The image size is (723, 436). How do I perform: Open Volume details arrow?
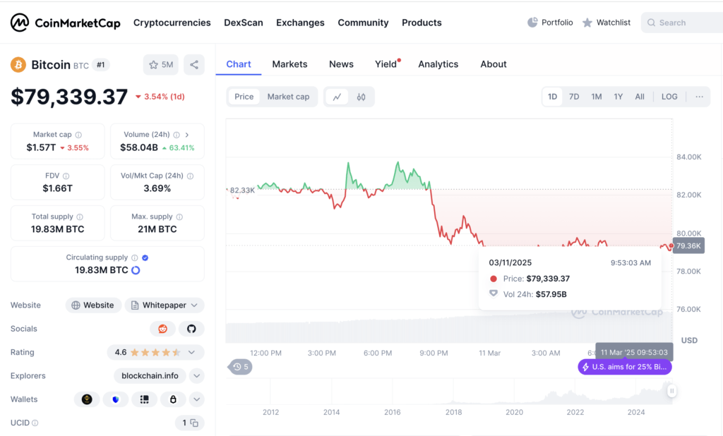(x=187, y=135)
